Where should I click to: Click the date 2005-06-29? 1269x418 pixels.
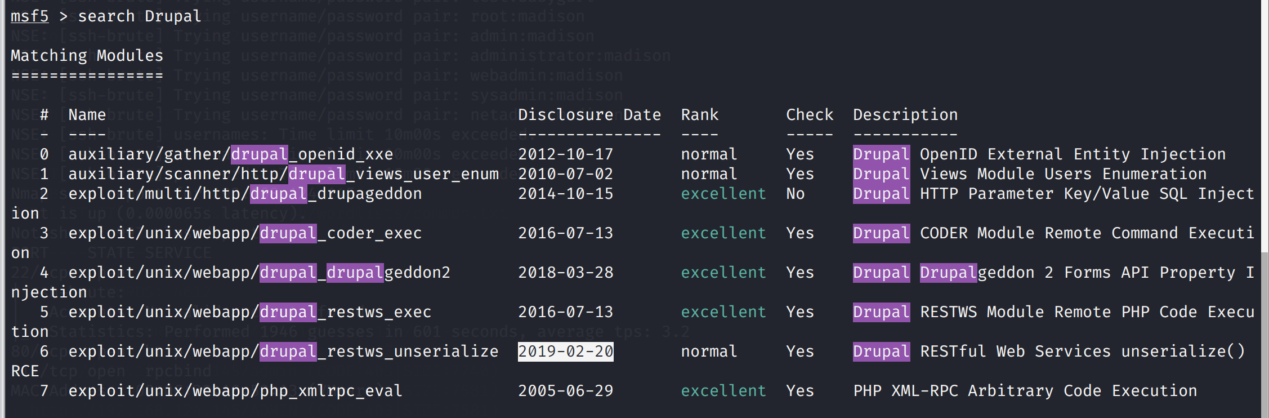[x=566, y=391]
